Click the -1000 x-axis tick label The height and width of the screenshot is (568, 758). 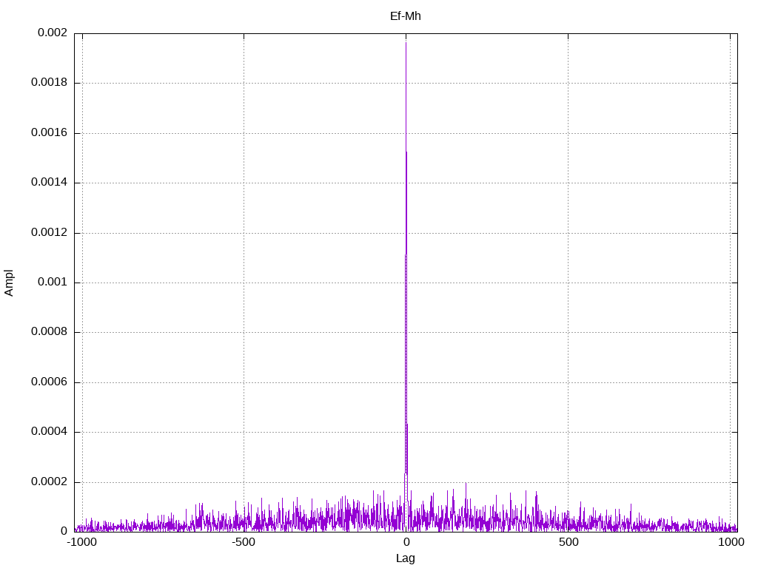81,543
